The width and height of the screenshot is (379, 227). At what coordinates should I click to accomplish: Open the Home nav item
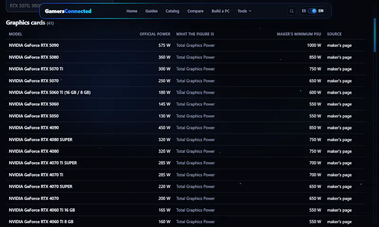132,11
